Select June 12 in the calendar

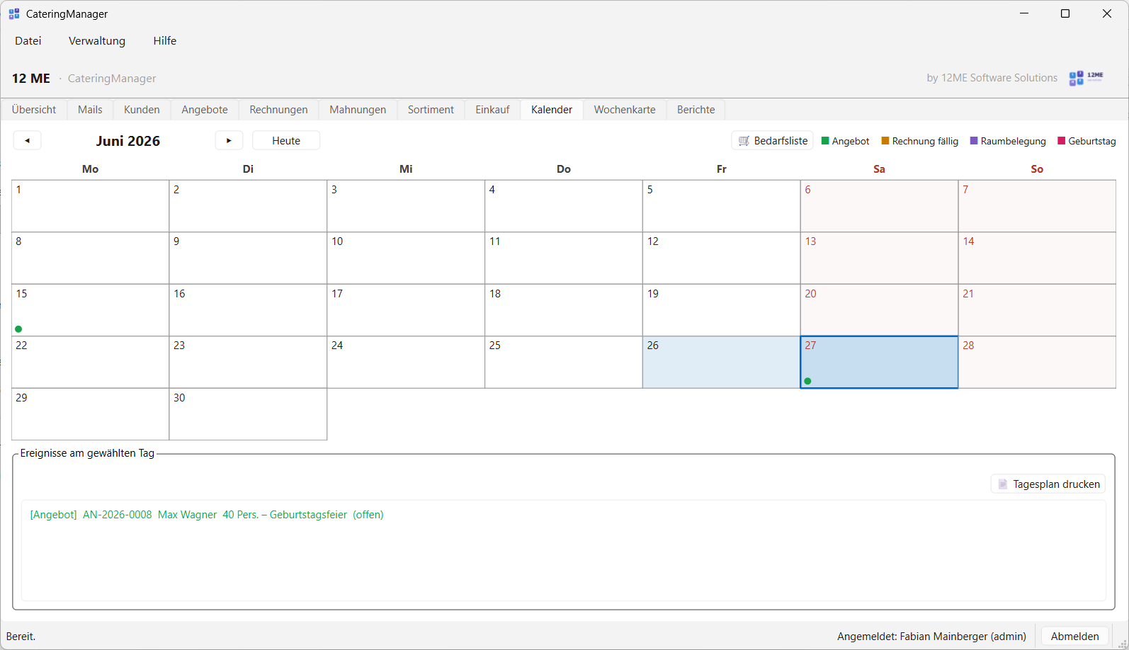pos(722,258)
